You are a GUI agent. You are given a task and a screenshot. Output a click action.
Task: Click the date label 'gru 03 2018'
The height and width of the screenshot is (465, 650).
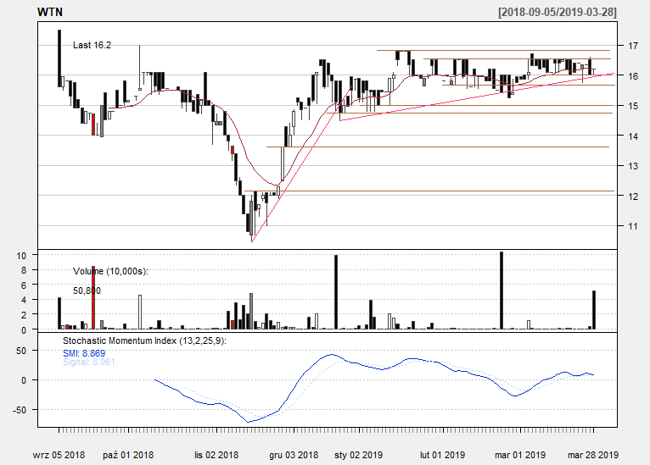click(x=294, y=455)
